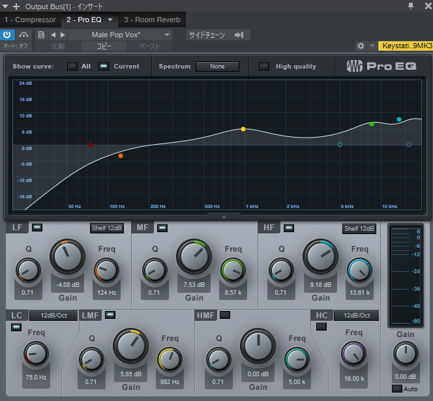Click the output level meter

tap(406, 276)
